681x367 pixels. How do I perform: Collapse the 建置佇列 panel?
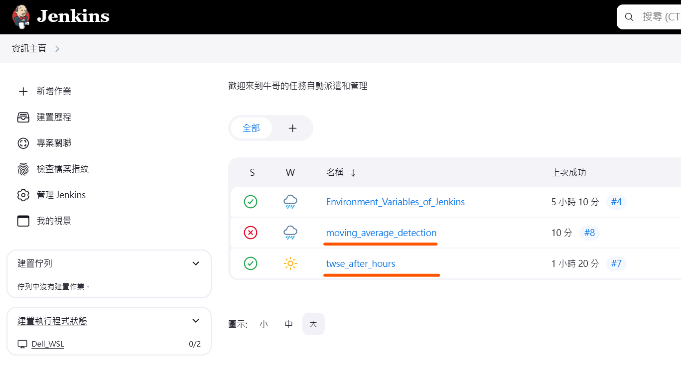[x=196, y=263]
